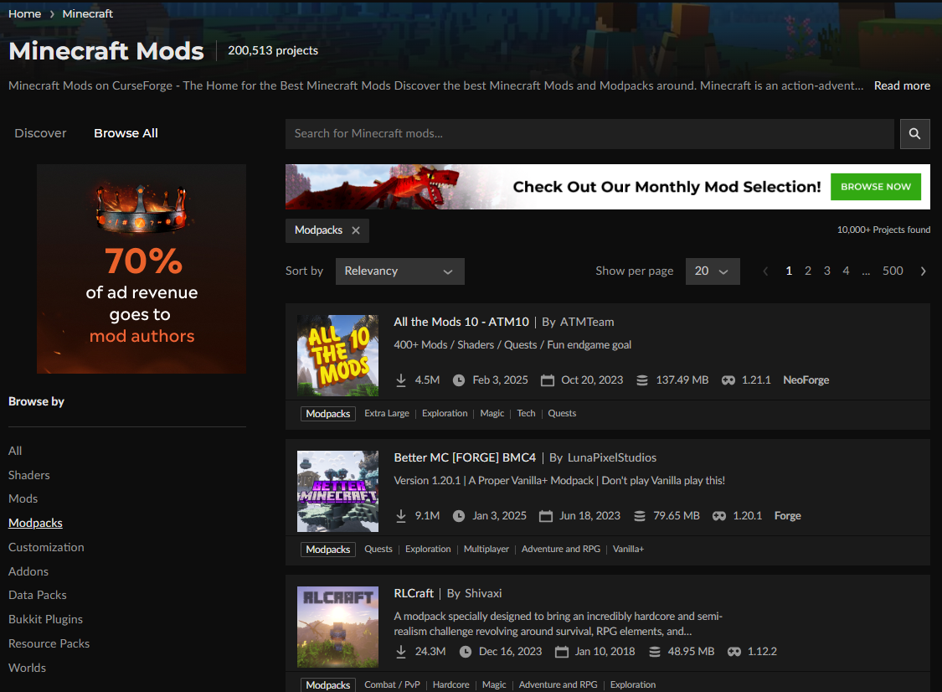Click file size icon on Better MC BMC4
The image size is (942, 692).
point(640,516)
